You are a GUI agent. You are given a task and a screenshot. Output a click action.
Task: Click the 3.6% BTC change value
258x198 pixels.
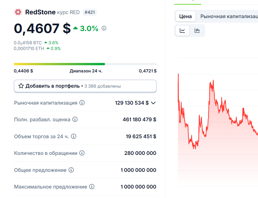pyautogui.click(x=53, y=43)
